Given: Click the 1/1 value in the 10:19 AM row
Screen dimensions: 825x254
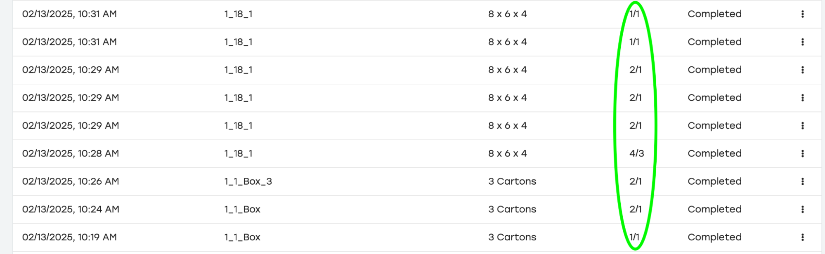Looking at the screenshot, I should pyautogui.click(x=634, y=237).
